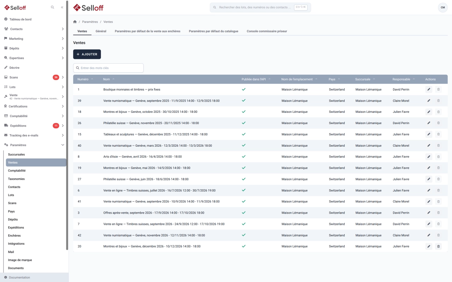Viewport: 452px width, 282px height.
Task: Open Intégrations in the settings submenu
Action: pos(36,244)
